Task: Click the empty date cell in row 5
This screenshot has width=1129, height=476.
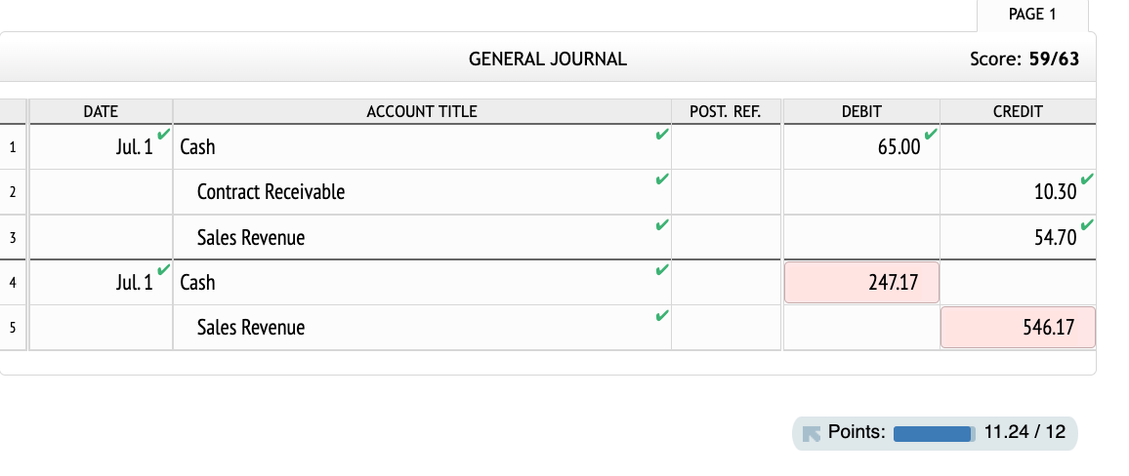Action: tap(101, 328)
